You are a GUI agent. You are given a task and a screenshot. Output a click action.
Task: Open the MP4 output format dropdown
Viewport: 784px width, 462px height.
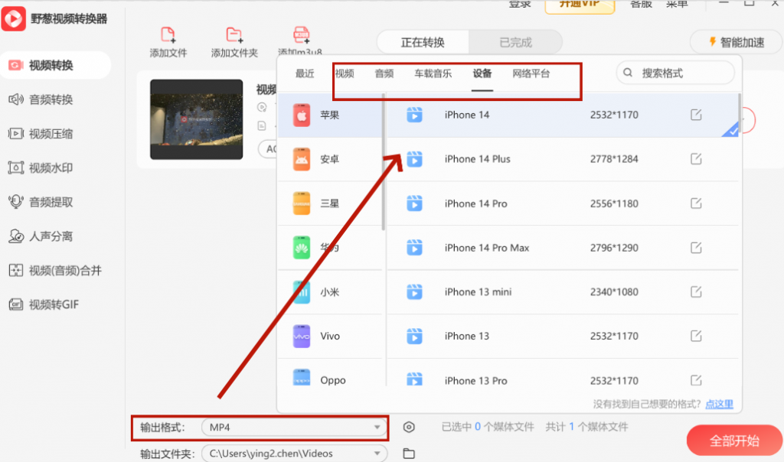(x=294, y=428)
